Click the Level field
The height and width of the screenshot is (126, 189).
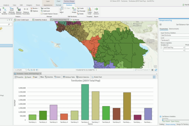pos(175,40)
